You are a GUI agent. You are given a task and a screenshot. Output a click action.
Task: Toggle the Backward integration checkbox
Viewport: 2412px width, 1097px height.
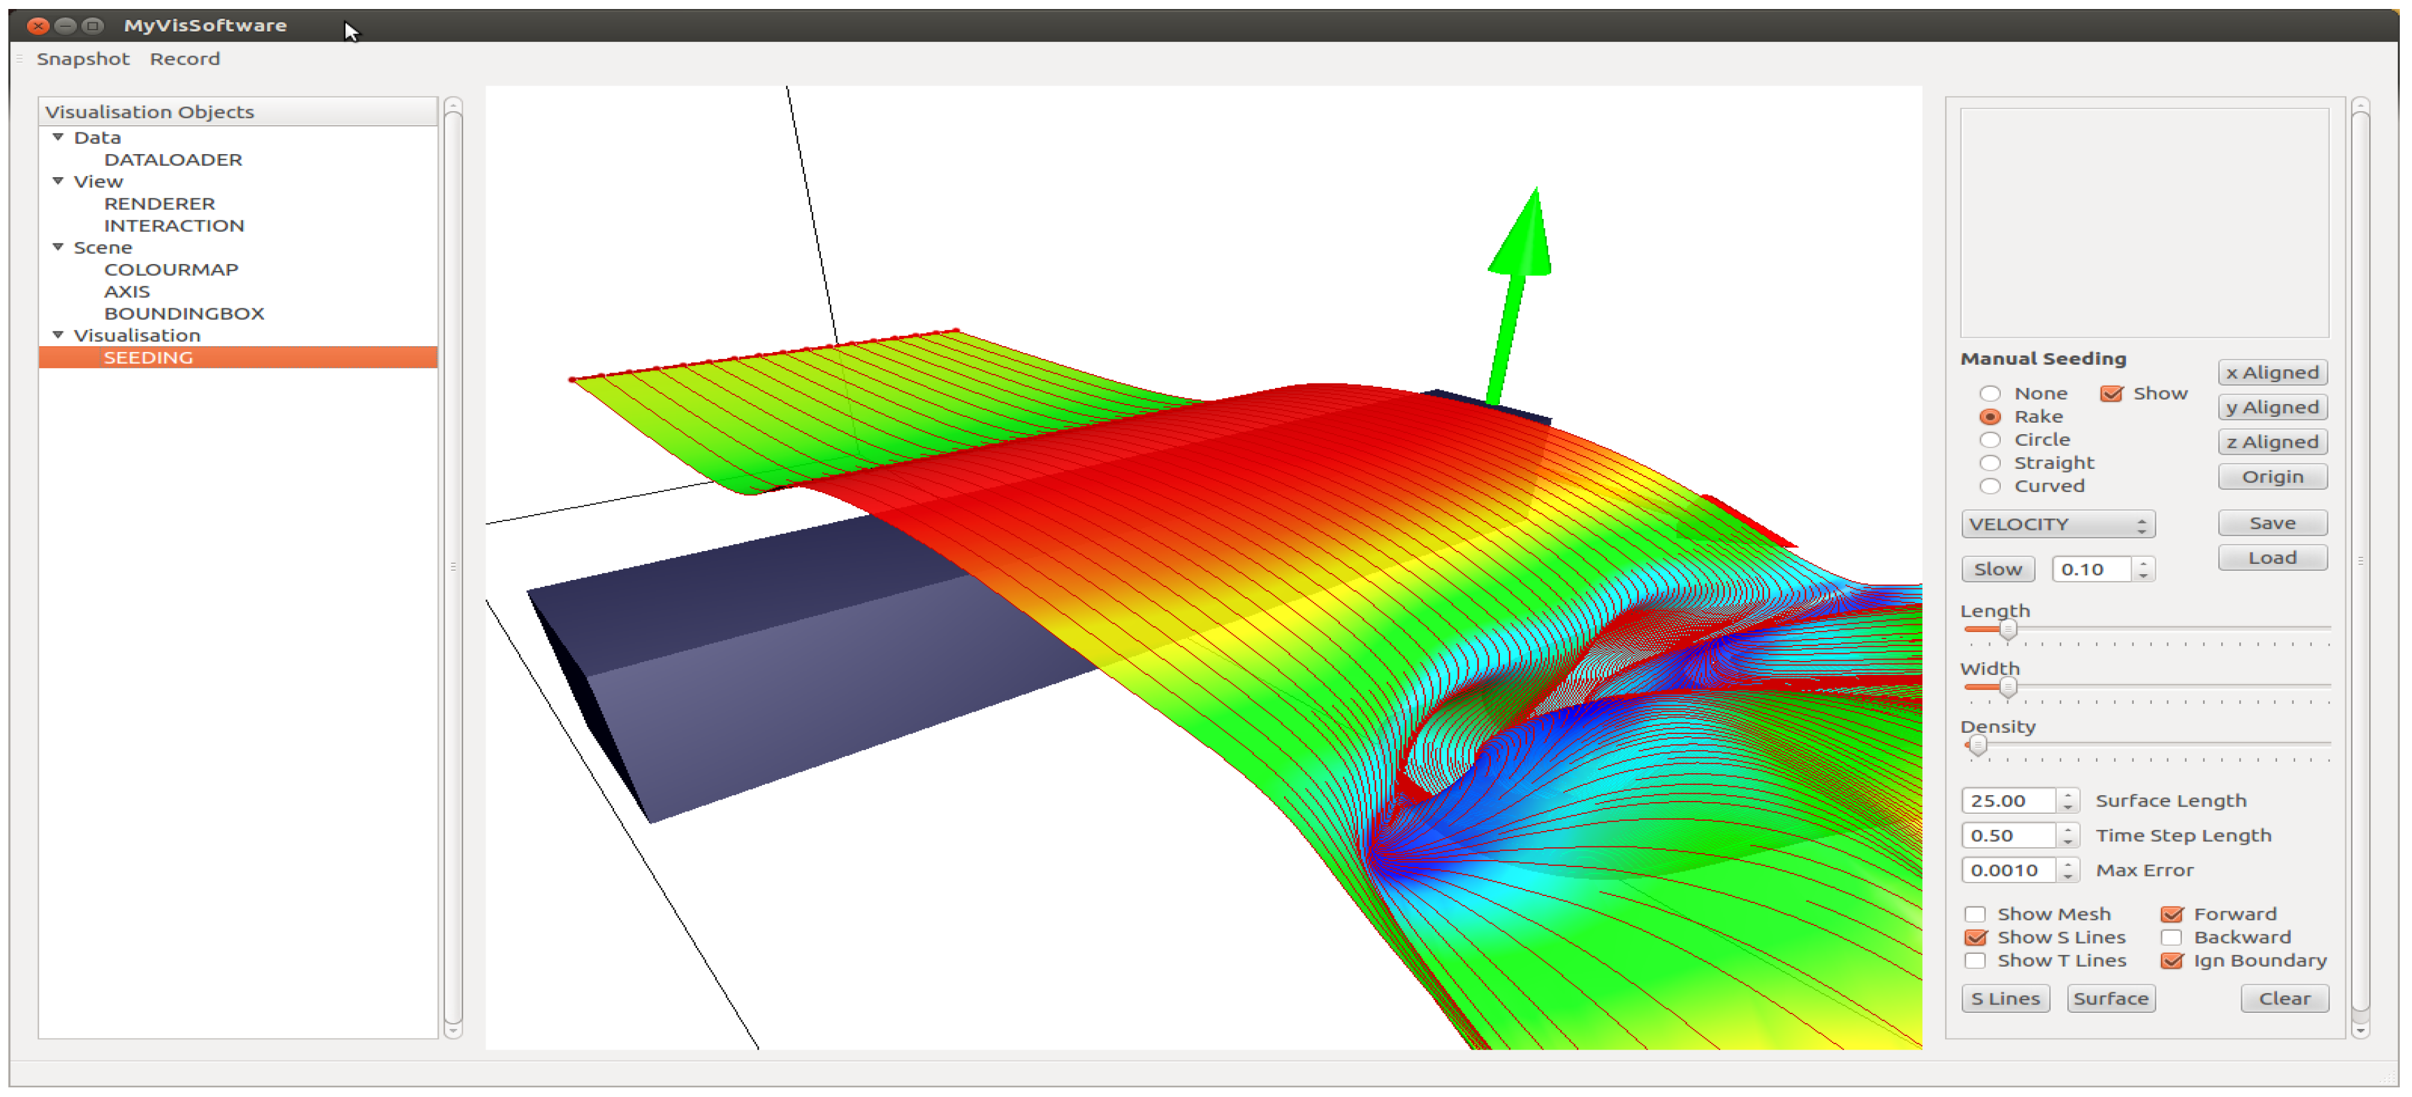click(x=2171, y=938)
